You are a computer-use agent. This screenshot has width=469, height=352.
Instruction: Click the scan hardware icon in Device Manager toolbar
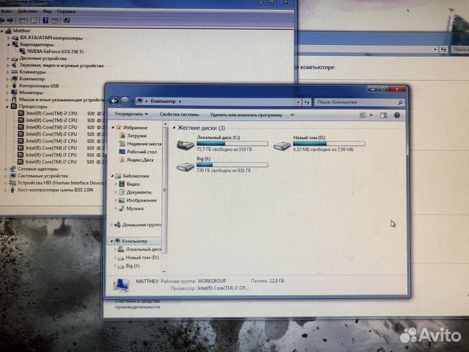pos(66,20)
